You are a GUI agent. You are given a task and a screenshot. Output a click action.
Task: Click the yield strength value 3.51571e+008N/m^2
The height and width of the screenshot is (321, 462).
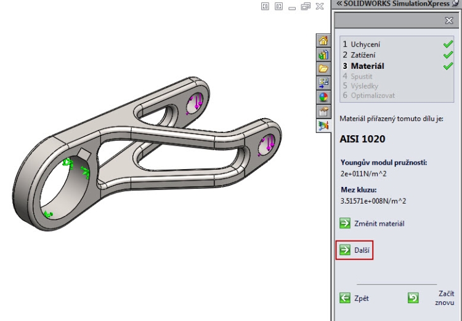(373, 201)
